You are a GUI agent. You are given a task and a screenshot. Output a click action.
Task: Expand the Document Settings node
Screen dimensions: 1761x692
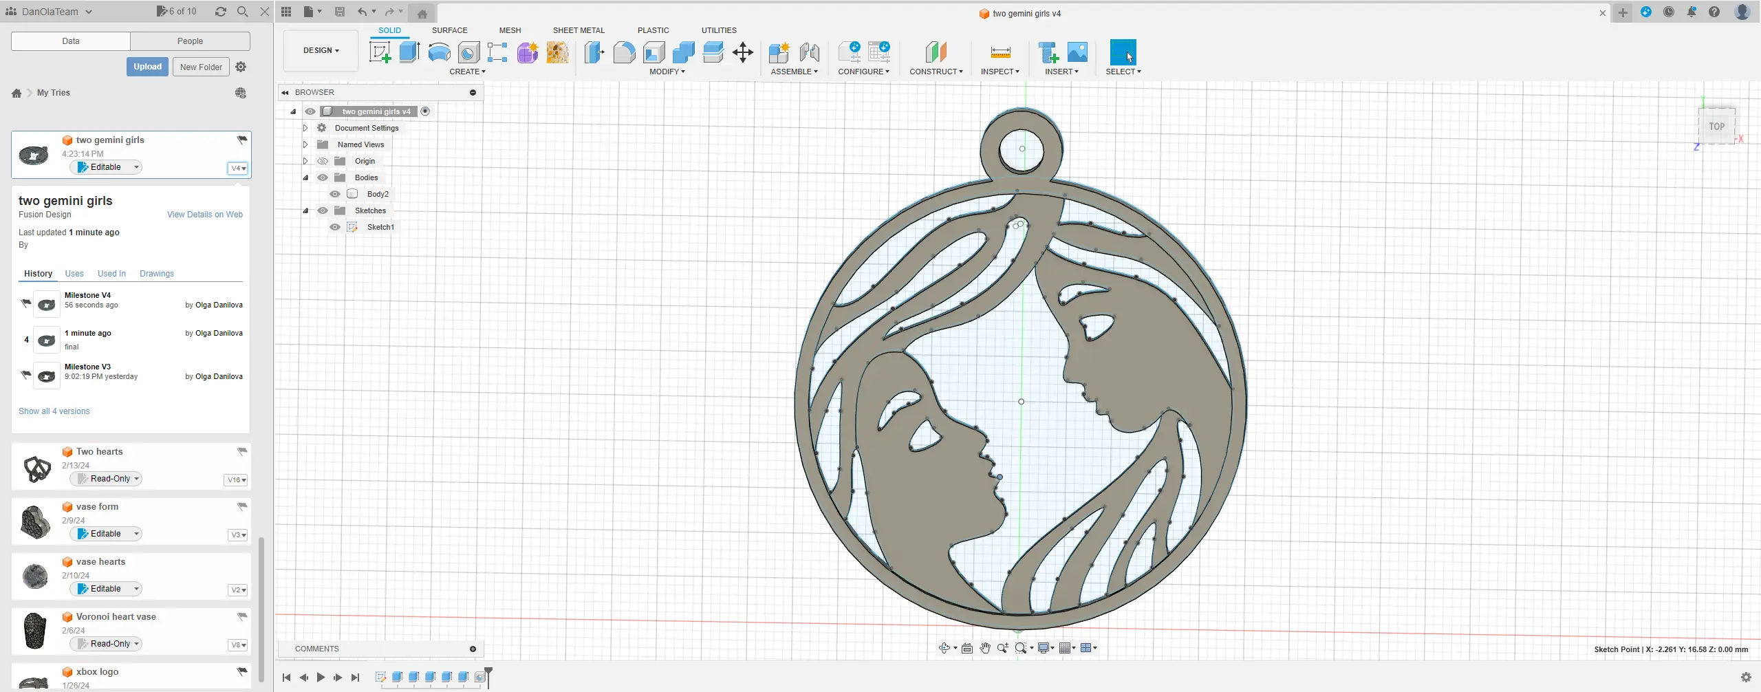(305, 128)
